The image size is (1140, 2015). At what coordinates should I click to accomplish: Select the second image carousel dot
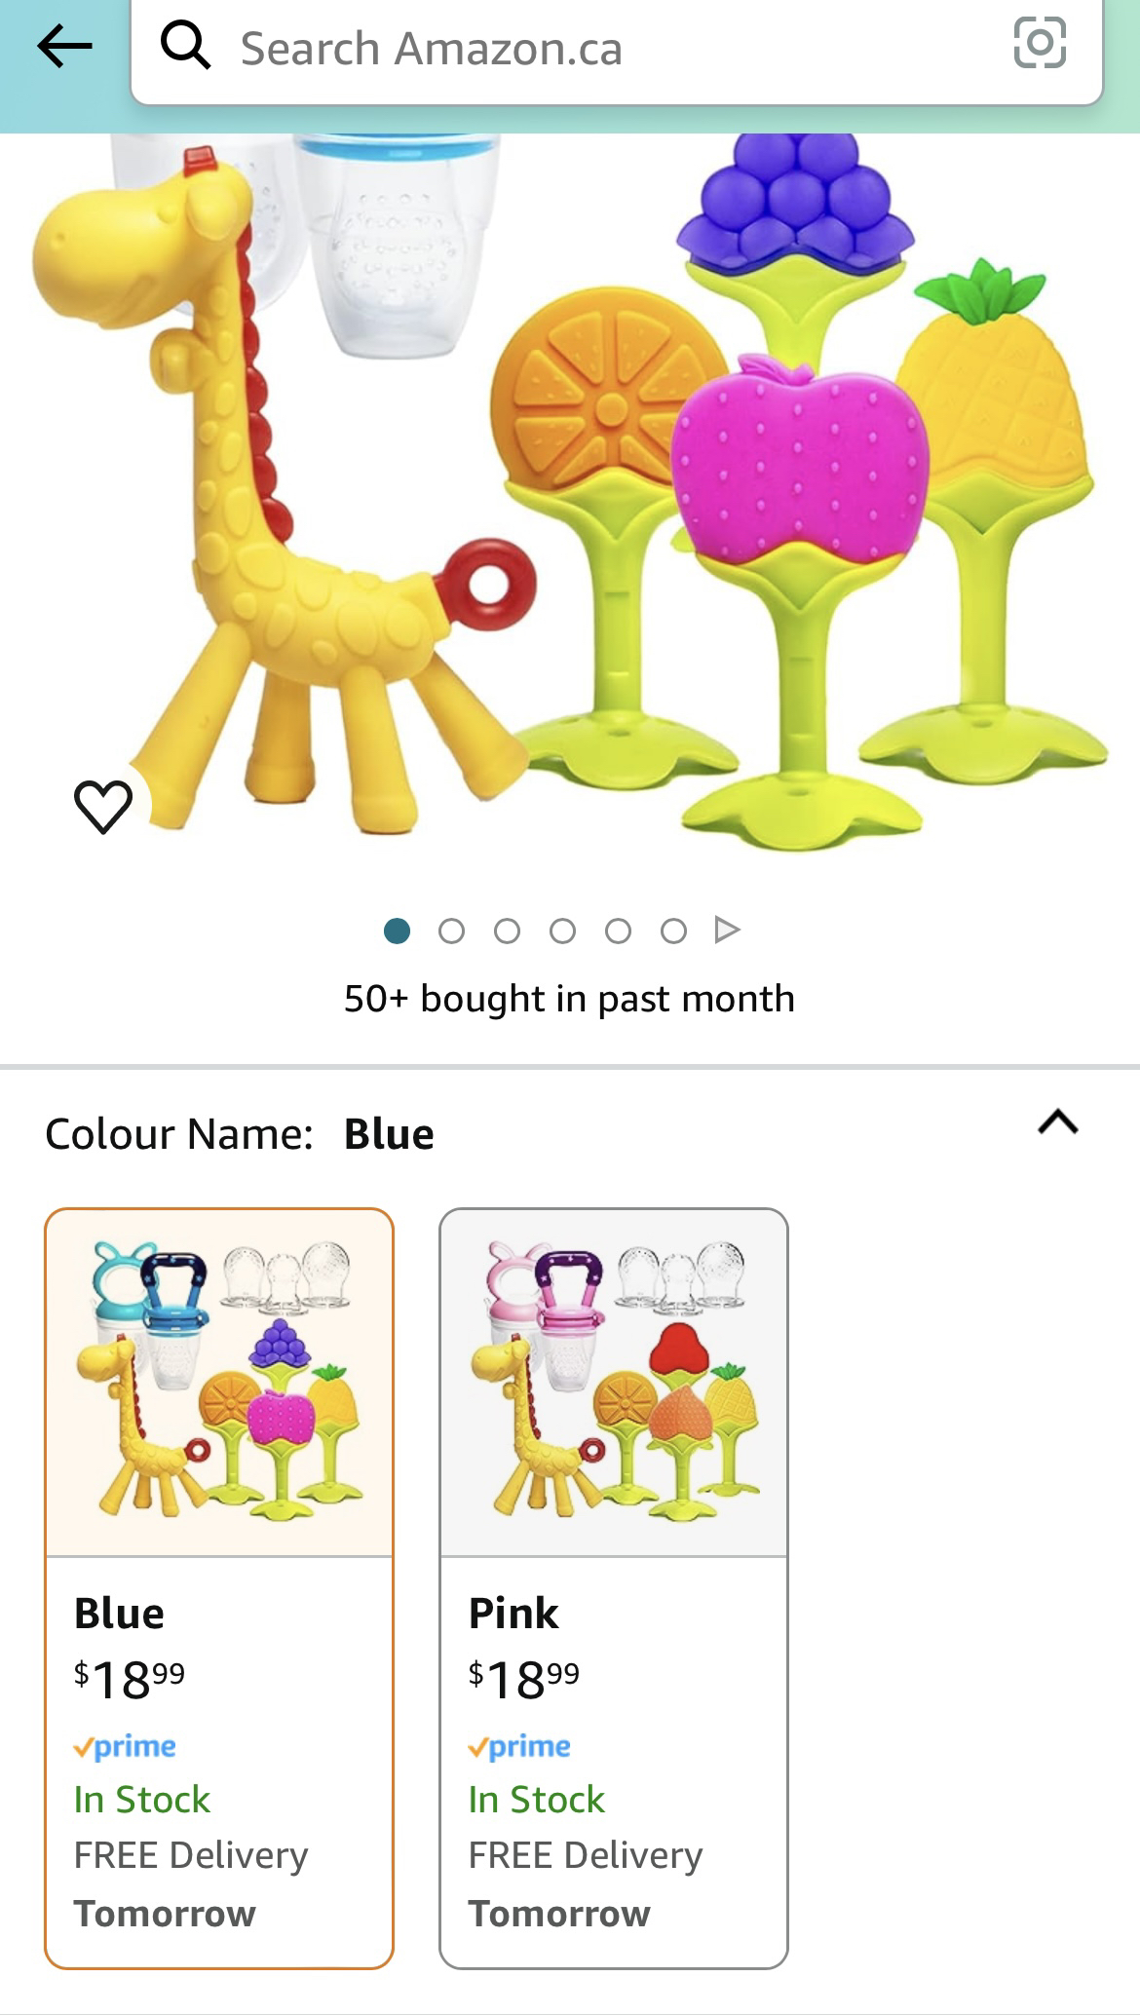point(451,931)
